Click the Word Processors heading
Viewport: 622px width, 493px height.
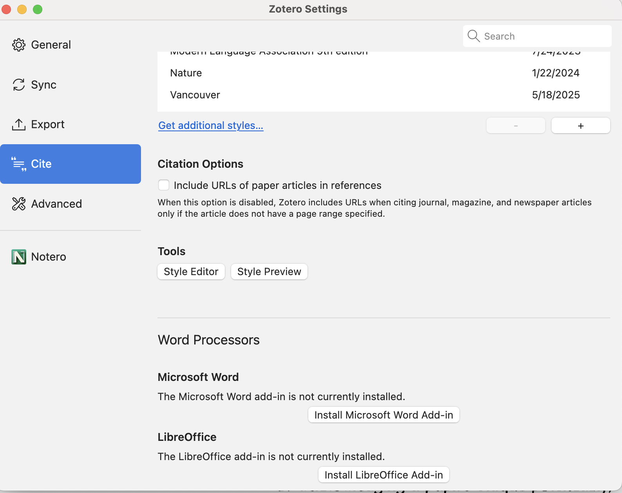[x=209, y=340]
